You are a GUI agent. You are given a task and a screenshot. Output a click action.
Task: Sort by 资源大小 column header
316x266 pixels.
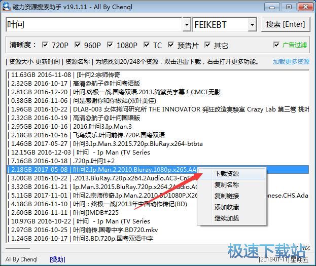(21, 62)
